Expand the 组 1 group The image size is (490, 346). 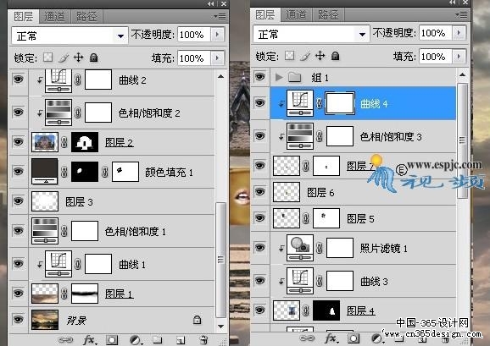click(x=279, y=77)
